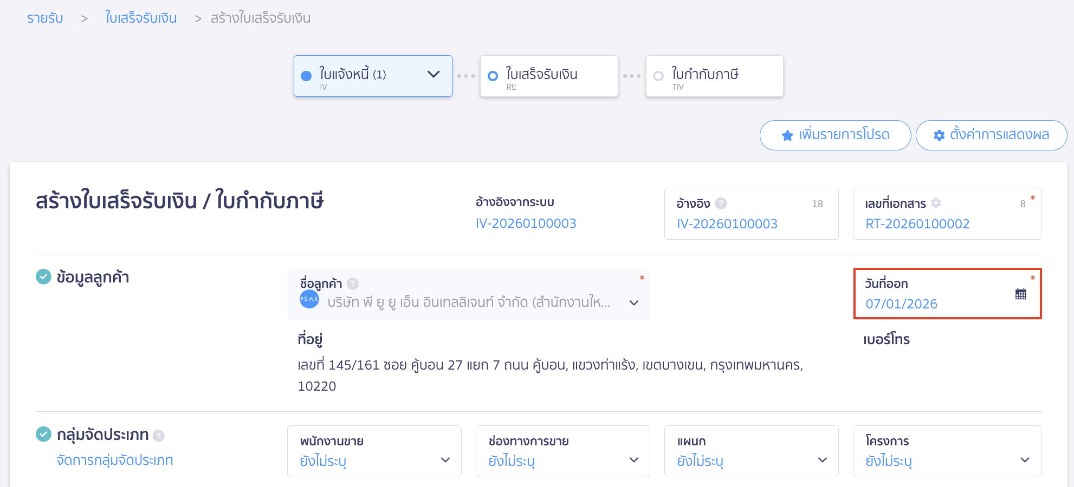Select the ใบกำกับภาษี TIV step radio
Screen dimensions: 1074x487
tap(657, 76)
